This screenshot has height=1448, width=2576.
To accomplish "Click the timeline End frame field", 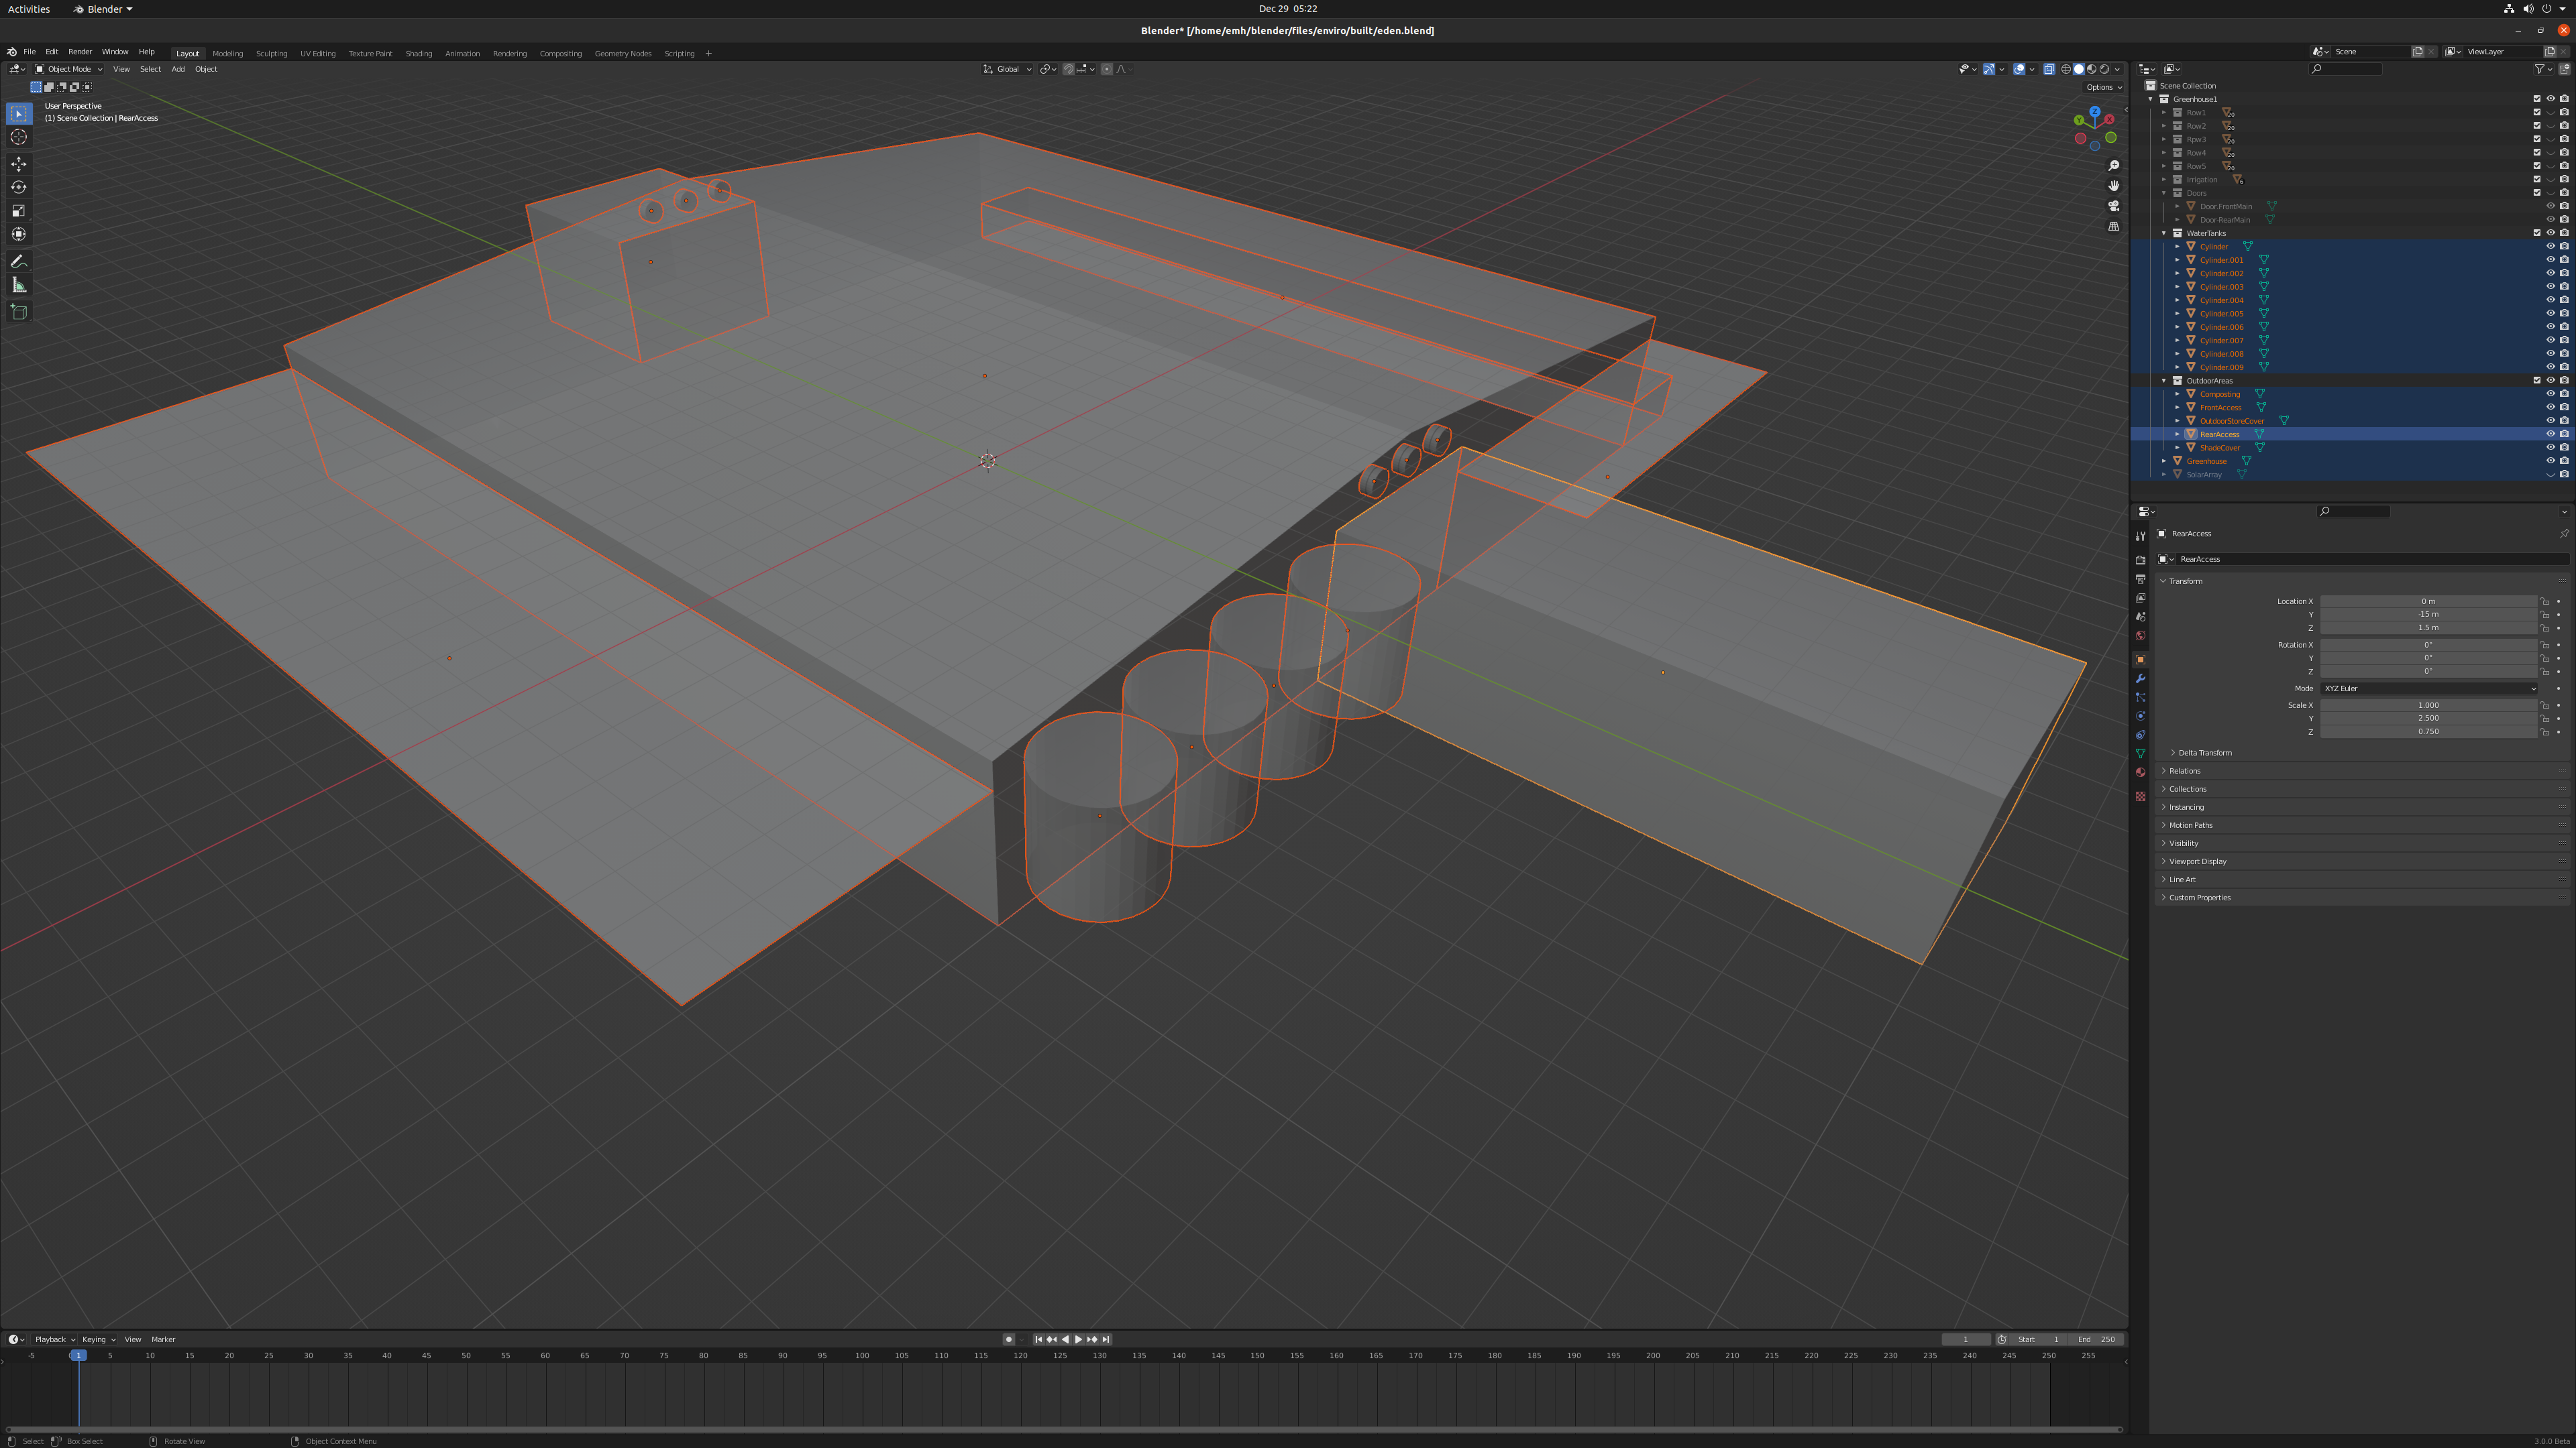I will click(2096, 1339).
